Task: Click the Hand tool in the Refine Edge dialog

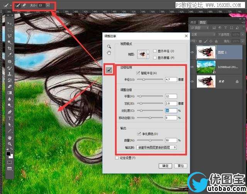Action: [109, 53]
